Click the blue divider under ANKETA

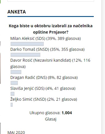(x=51, y=17)
